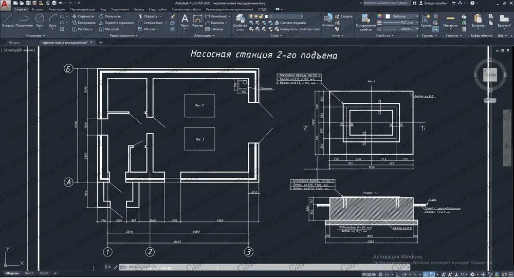Viewport: 514px width, 278px height.
Task: Open the Параметризация ribbon tab
Action: [x=83, y=10]
